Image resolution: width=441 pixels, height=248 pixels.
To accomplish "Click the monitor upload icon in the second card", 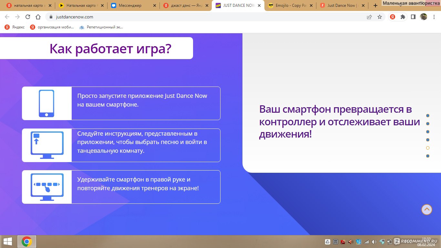I will [47, 145].
